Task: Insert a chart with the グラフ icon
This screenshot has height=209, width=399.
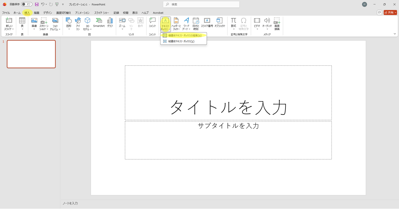Action: (x=110, y=23)
